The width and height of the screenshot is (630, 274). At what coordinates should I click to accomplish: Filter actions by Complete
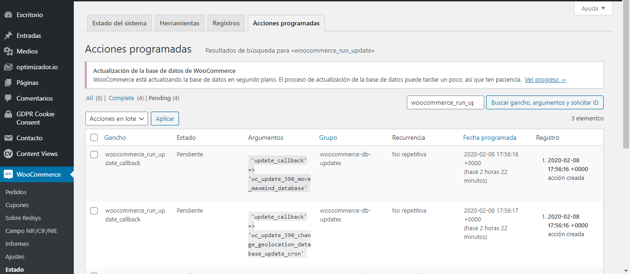tap(121, 98)
